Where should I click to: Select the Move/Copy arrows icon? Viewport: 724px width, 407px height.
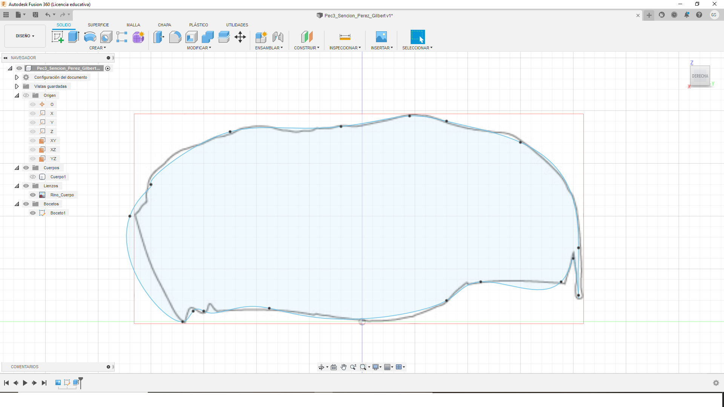pyautogui.click(x=240, y=37)
